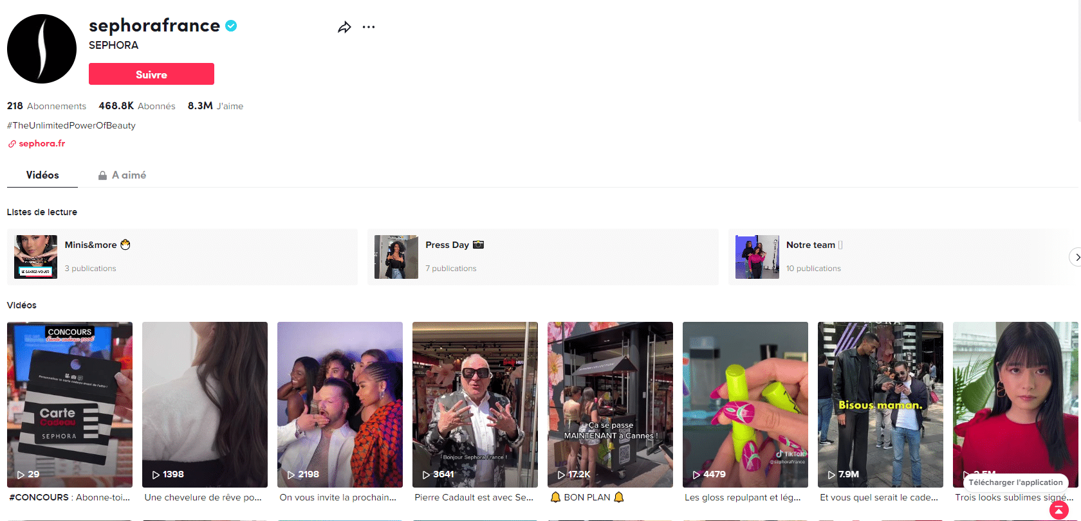Click play icon on the 29 views video
Screen dimensions: 1081x521
tap(21, 475)
